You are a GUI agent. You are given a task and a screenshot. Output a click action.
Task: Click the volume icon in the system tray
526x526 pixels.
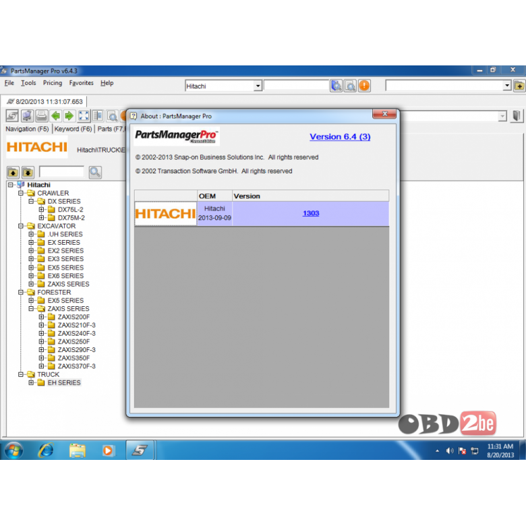pos(450,451)
